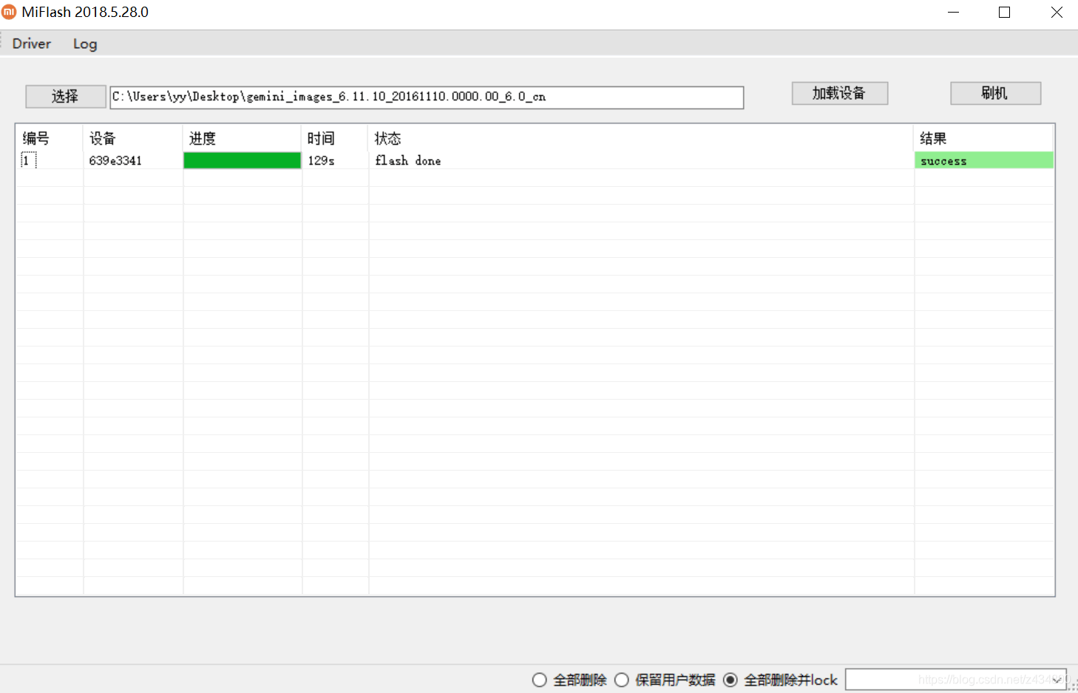Select device ID 639e3341 cell
This screenshot has width=1078, height=693.
coord(133,160)
